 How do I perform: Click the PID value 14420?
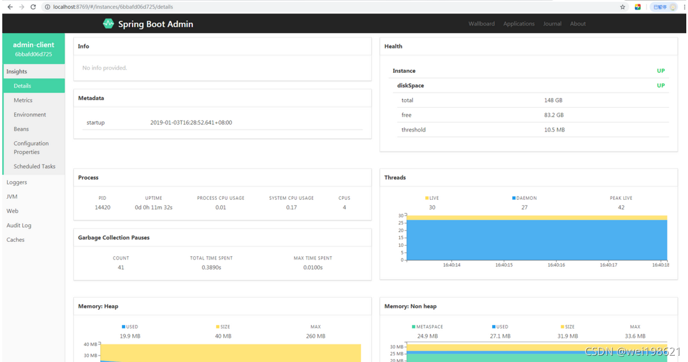pos(102,207)
